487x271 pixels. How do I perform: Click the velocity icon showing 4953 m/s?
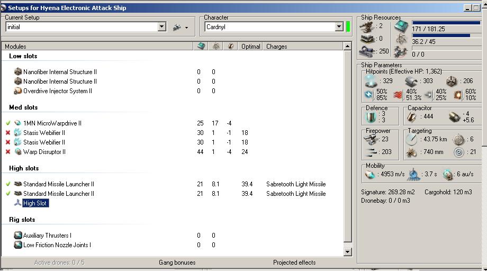coord(370,175)
